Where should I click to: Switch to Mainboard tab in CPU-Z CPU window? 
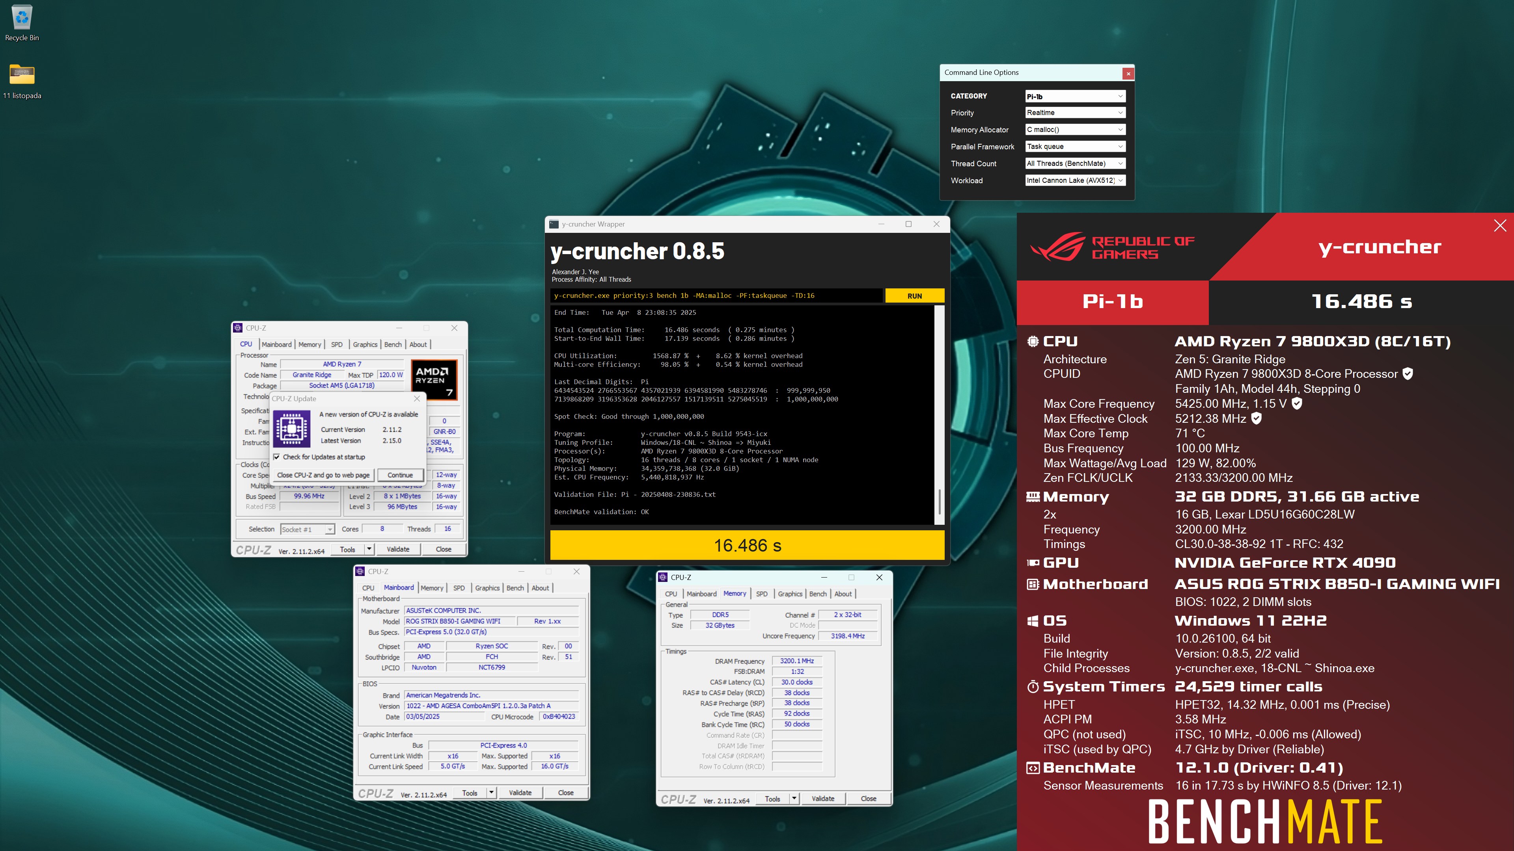click(276, 345)
